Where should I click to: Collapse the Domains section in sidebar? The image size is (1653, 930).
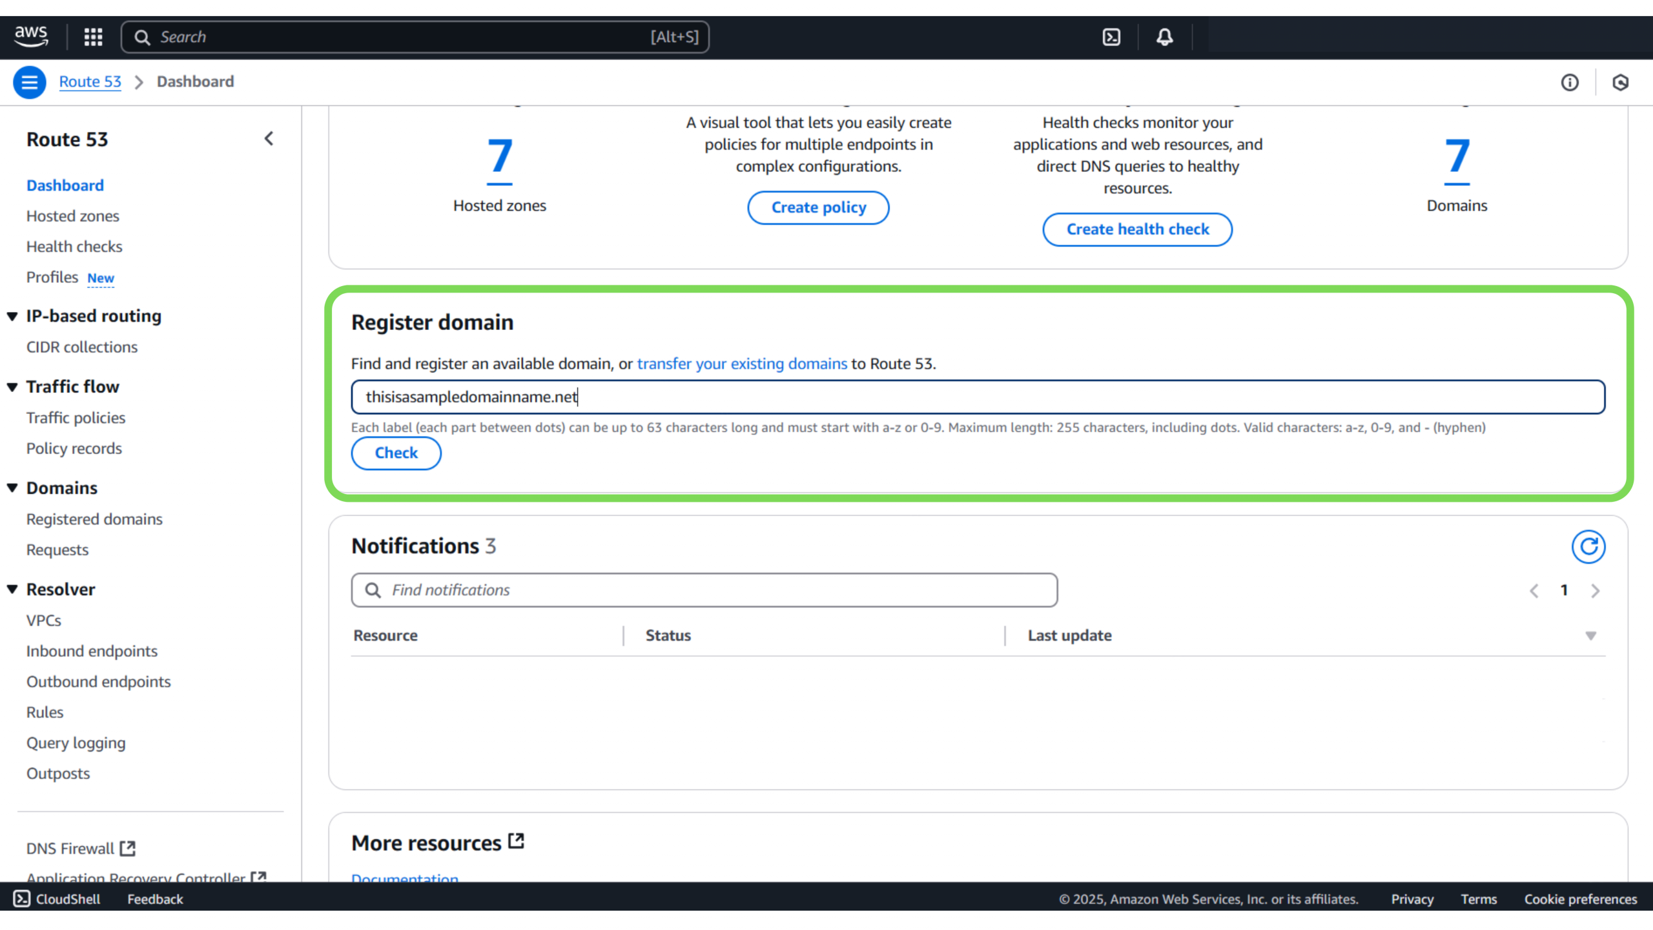click(12, 488)
